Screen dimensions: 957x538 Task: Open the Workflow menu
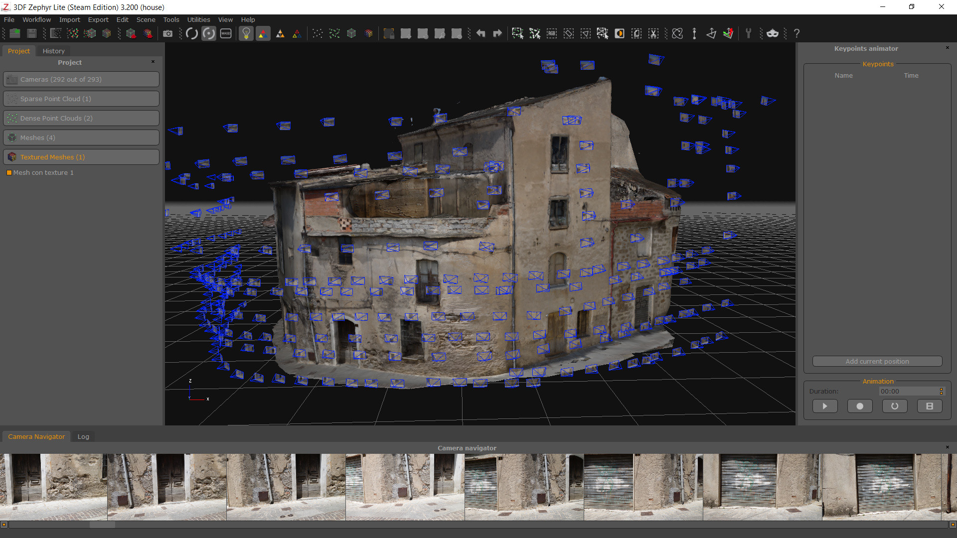tap(37, 19)
